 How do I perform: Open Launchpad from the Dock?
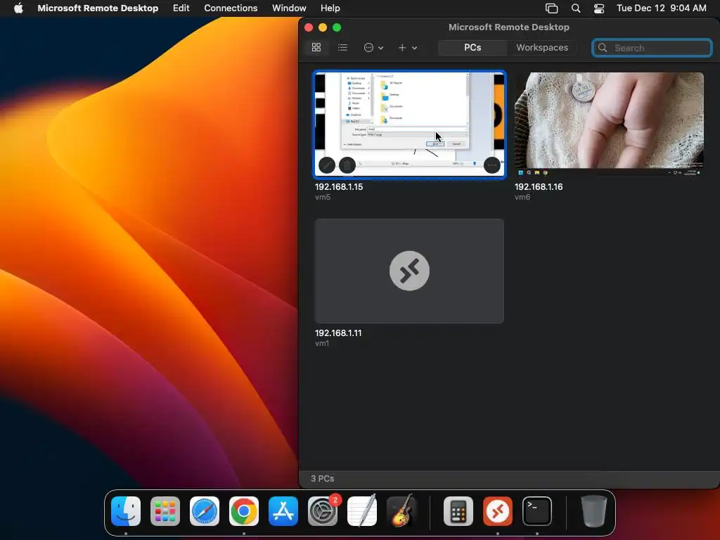click(x=165, y=511)
